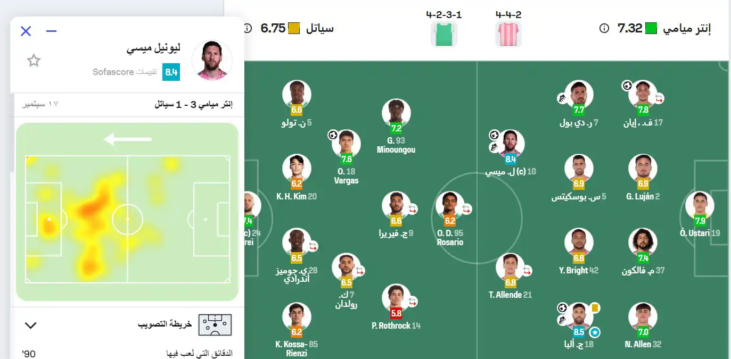Viewport: 731px width, 359px height.
Task: Click Inter Miami team name in header
Action: coord(687,29)
